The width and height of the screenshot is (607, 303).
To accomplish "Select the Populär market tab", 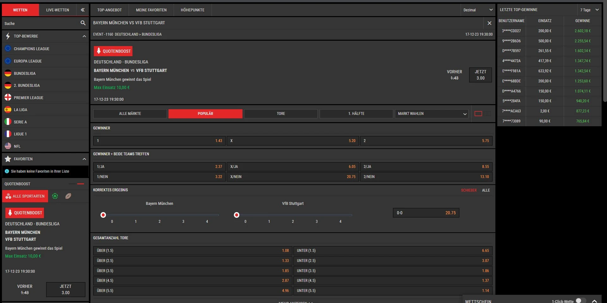I will coord(205,114).
